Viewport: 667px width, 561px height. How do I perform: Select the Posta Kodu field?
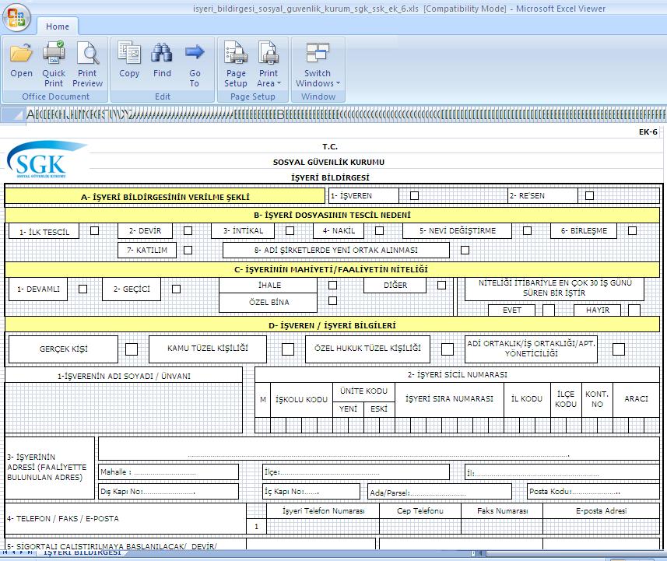(593, 491)
